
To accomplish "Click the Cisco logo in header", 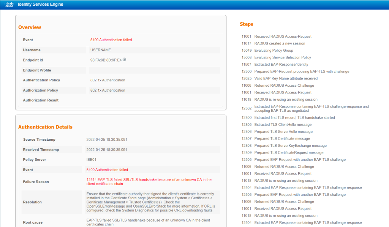I will [9, 5].
